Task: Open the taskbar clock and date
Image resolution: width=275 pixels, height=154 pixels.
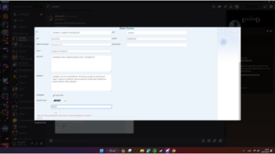Action: (x=265, y=151)
